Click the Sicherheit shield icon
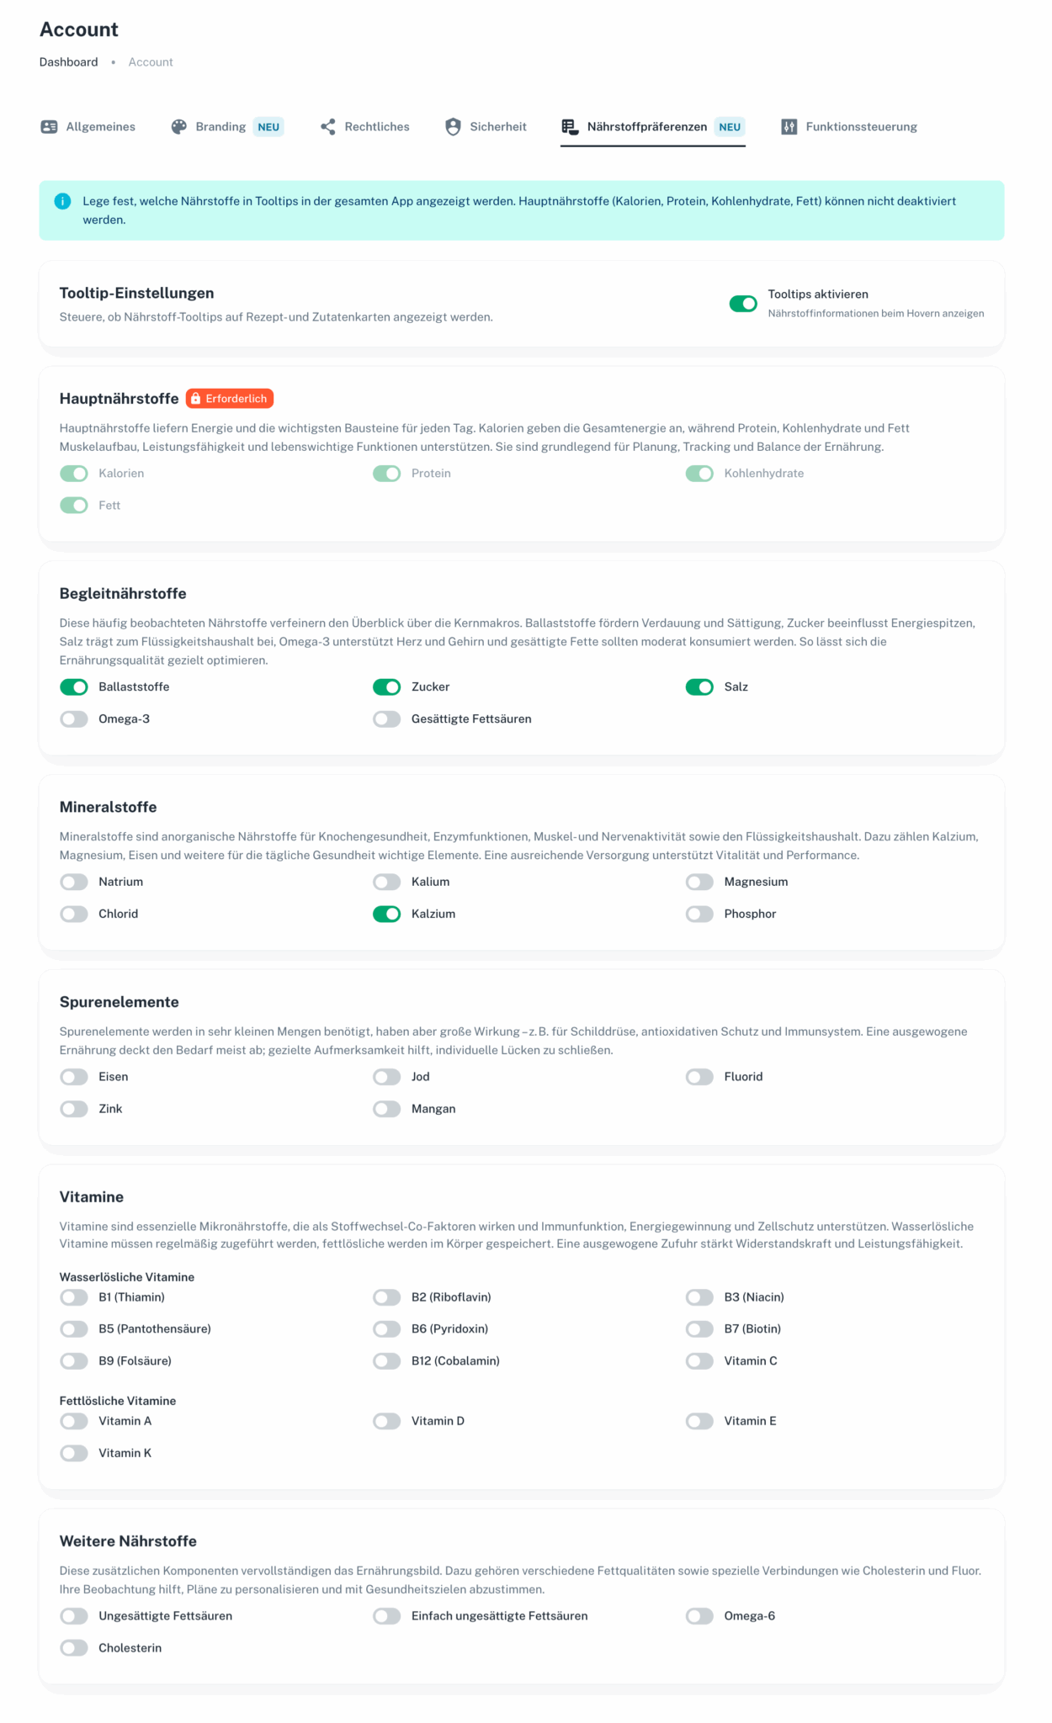1052x1723 pixels. click(453, 127)
